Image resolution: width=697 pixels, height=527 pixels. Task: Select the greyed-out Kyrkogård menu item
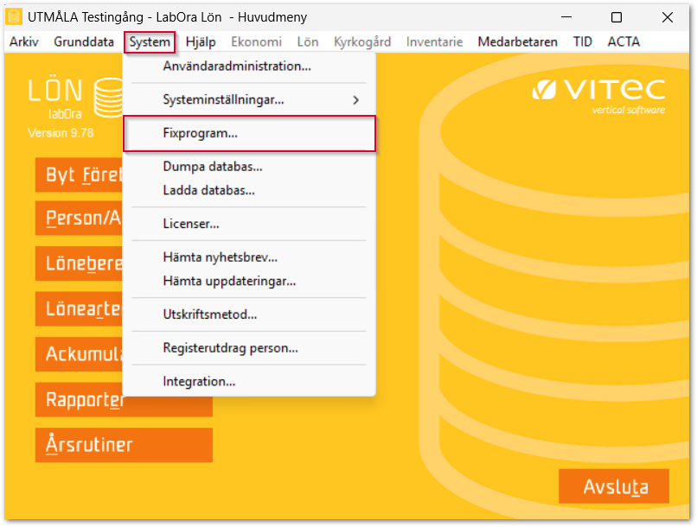362,41
